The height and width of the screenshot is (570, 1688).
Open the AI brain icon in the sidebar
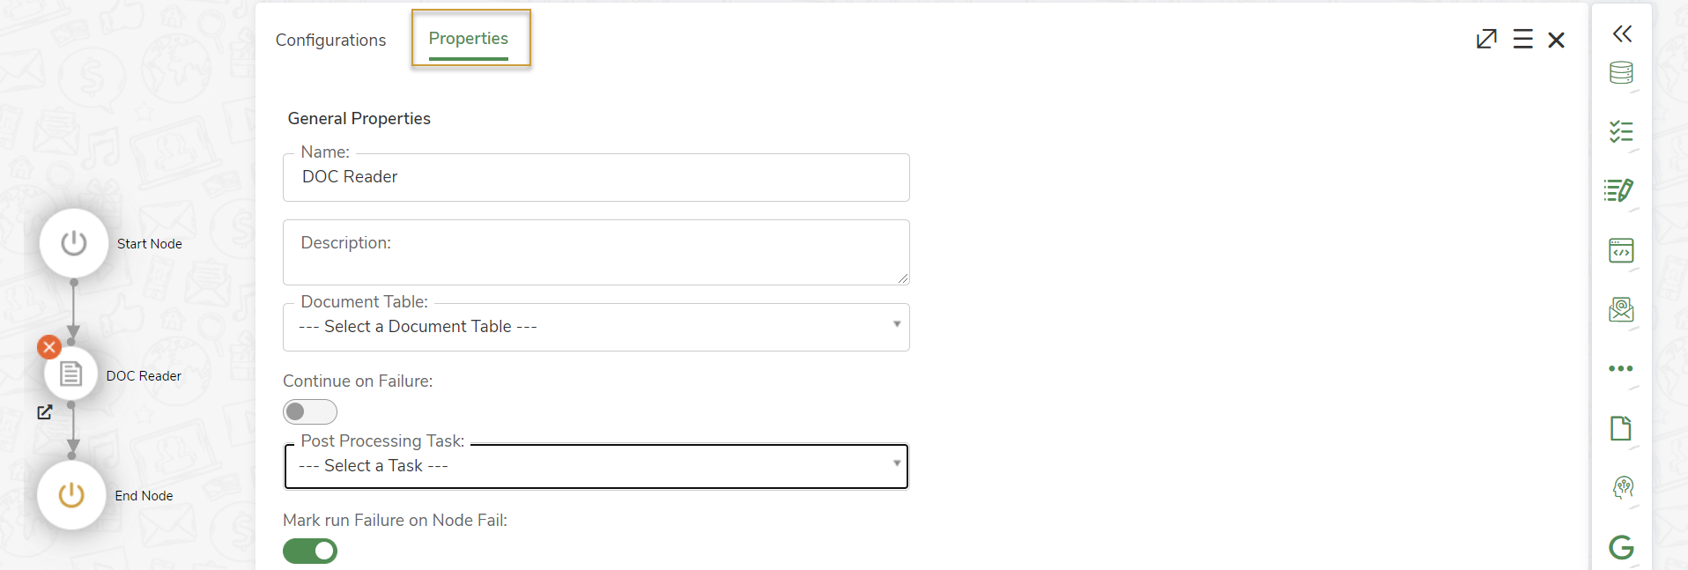point(1622,487)
